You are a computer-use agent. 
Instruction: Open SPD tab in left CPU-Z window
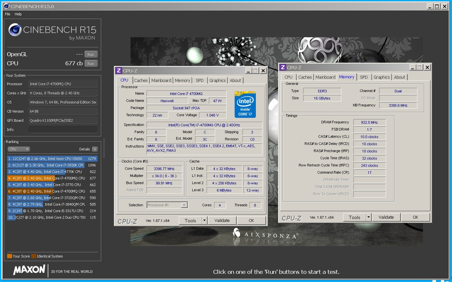(x=200, y=81)
